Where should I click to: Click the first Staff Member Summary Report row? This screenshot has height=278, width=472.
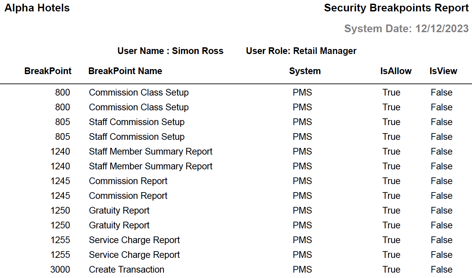coord(150,152)
